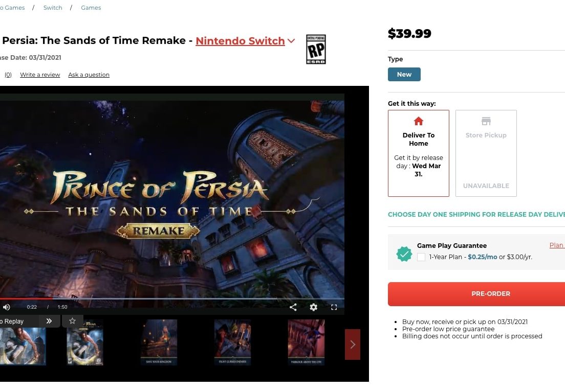Click the double-arrow next to Replay
Image resolution: width=565 pixels, height=391 pixels.
pyautogui.click(x=49, y=321)
